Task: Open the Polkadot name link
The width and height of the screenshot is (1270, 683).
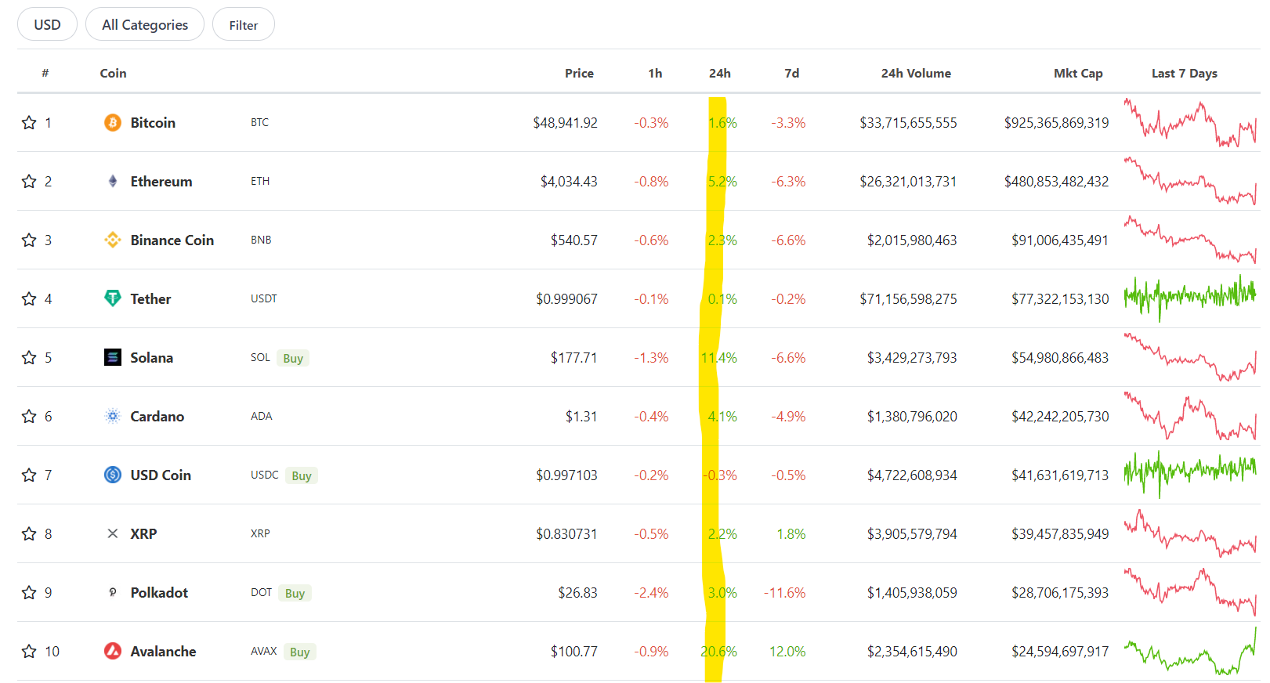Action: pyautogui.click(x=159, y=592)
